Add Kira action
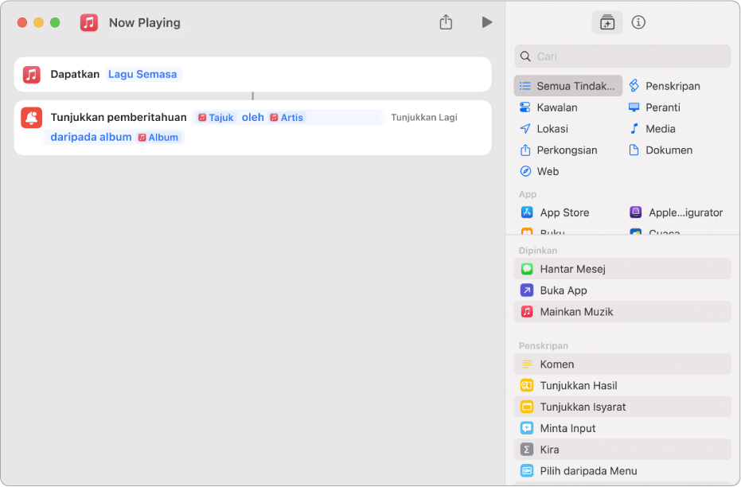 tap(622, 450)
